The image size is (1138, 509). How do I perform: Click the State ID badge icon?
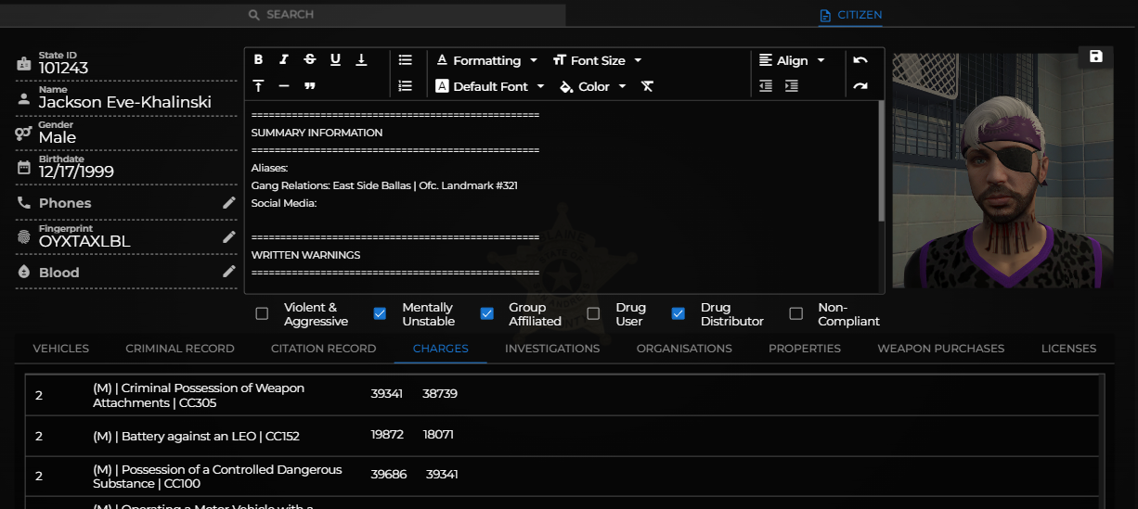coord(24,64)
